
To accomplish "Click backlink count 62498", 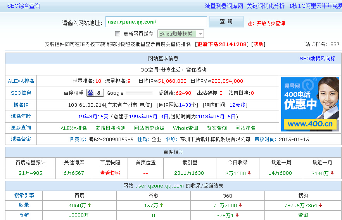I will pyautogui.click(x=183, y=93).
